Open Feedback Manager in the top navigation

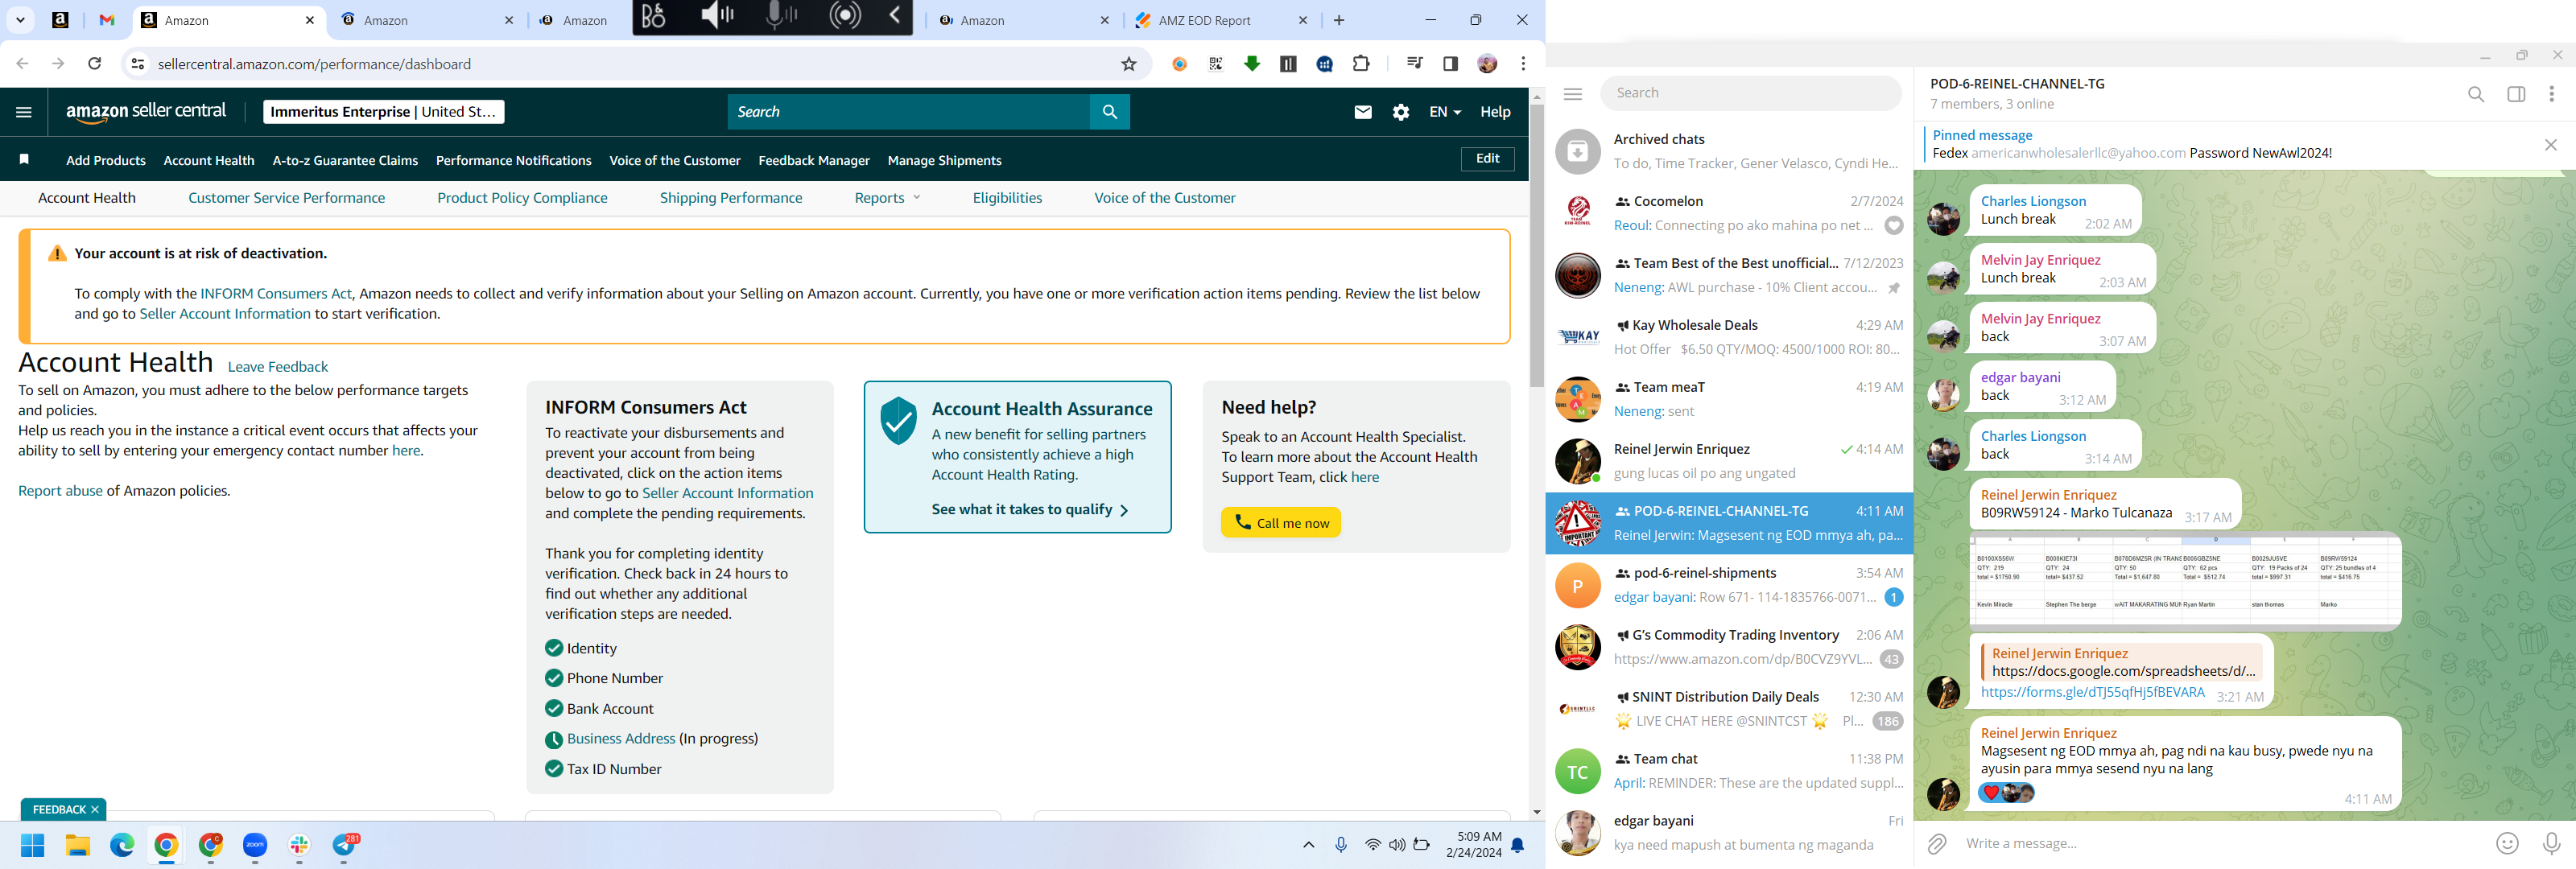pos(814,161)
